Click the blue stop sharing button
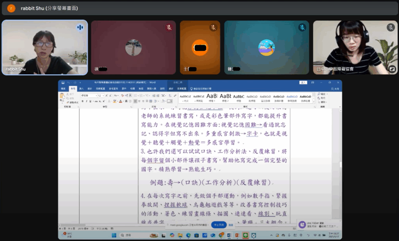The width and height of the screenshot is (399, 241). [219, 225]
